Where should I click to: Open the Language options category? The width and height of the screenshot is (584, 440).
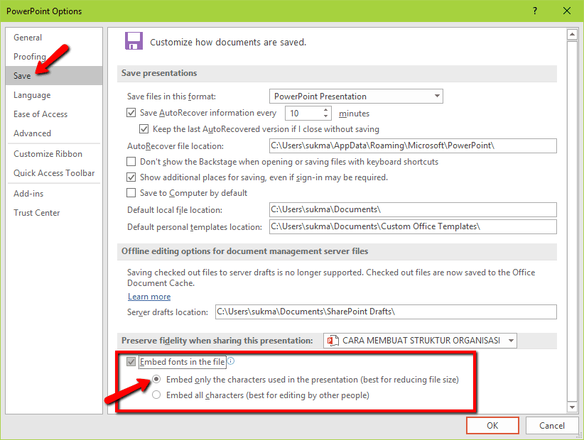[x=54, y=95]
